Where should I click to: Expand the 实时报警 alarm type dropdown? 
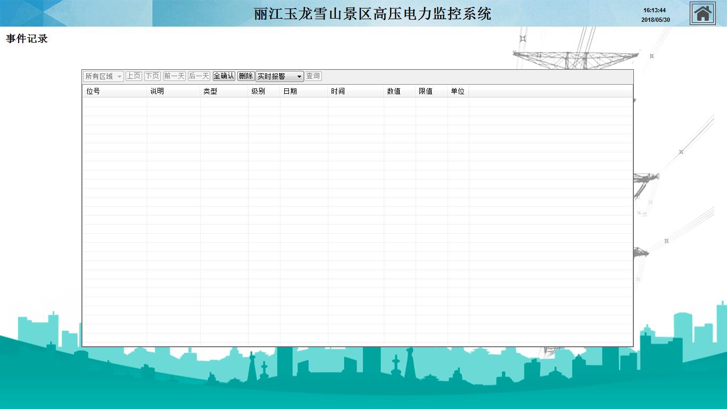pos(279,76)
